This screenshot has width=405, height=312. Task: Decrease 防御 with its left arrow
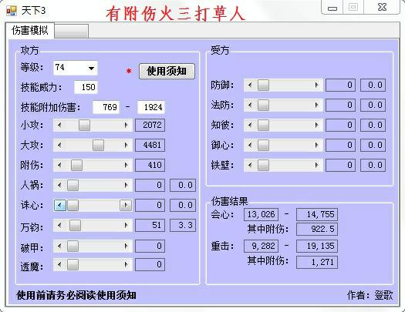250,85
